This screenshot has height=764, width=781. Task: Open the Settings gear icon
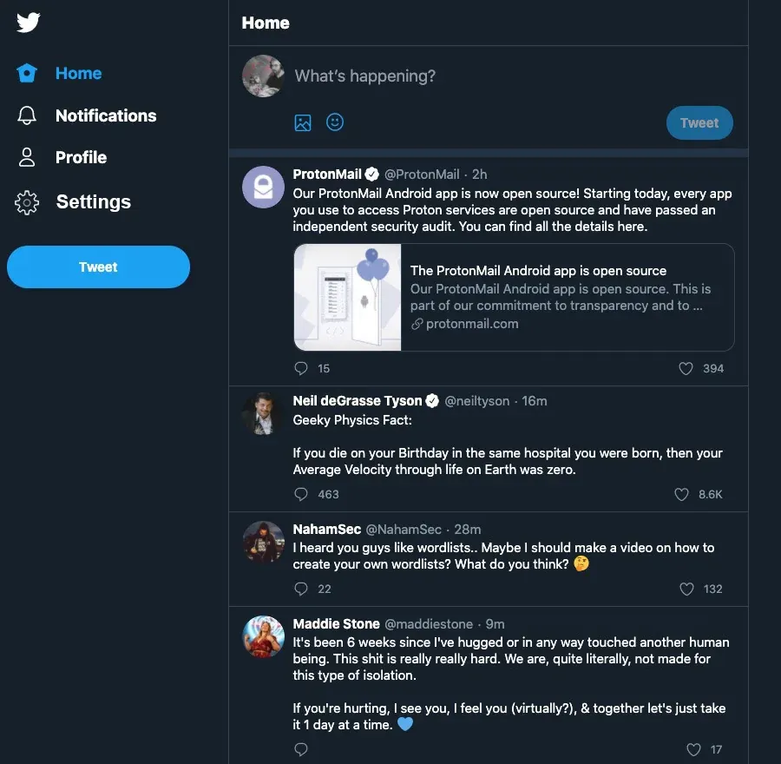27,201
